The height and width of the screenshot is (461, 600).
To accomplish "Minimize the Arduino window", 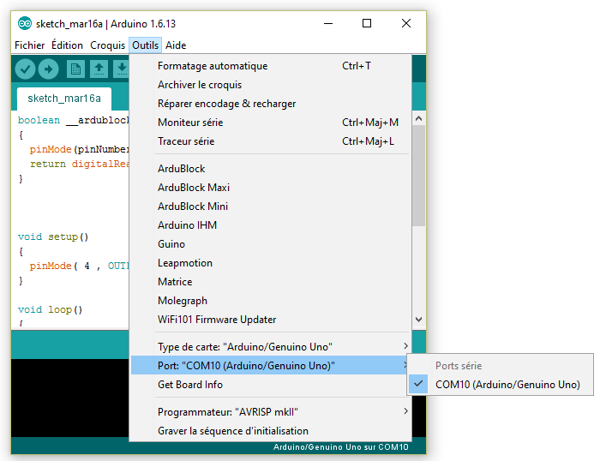I will click(328, 24).
